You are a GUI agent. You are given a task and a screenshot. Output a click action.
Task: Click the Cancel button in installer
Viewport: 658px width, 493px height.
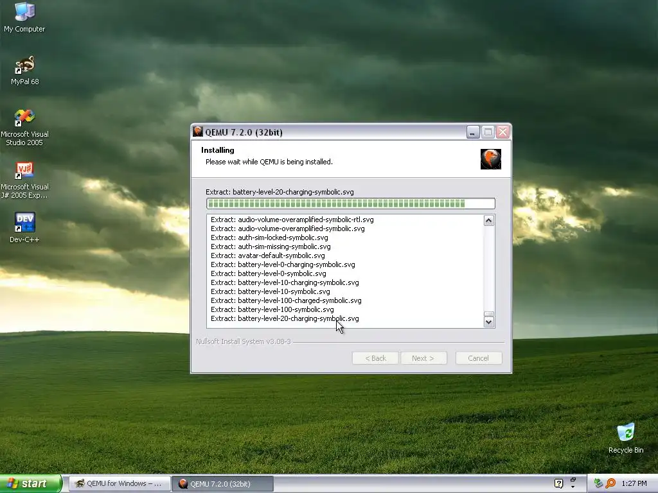point(478,358)
